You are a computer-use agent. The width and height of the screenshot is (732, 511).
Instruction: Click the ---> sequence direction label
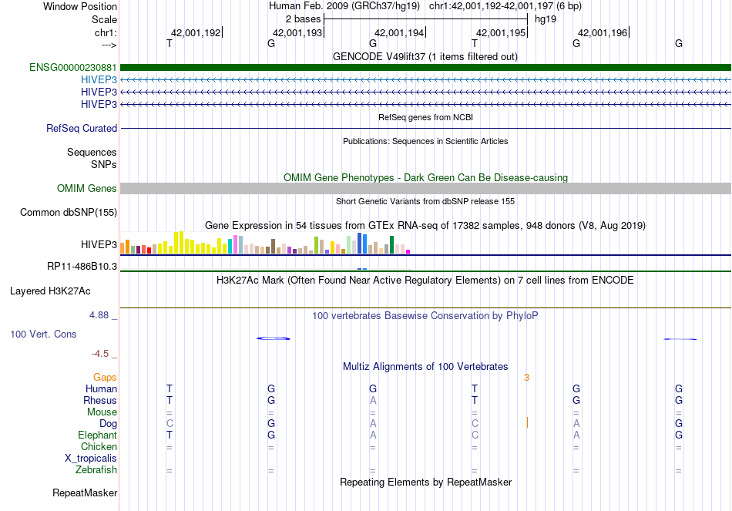point(109,45)
